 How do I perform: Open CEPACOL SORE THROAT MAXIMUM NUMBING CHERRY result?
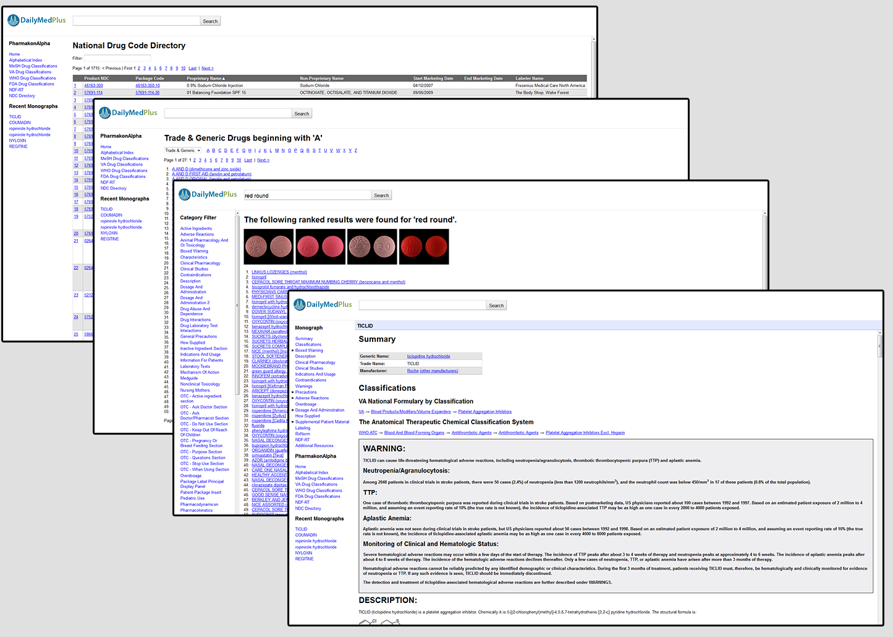coord(328,282)
